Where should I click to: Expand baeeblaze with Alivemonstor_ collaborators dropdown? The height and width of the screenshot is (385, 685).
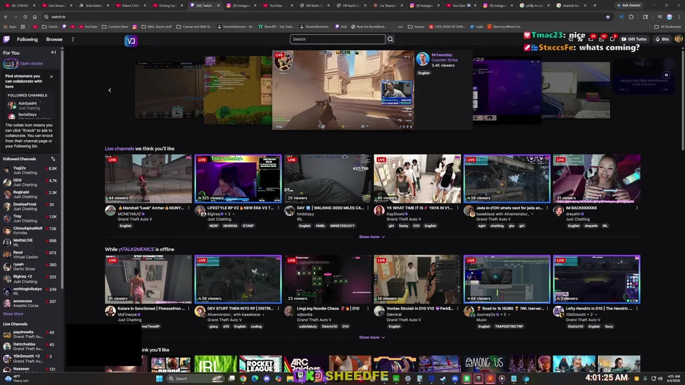[531, 214]
